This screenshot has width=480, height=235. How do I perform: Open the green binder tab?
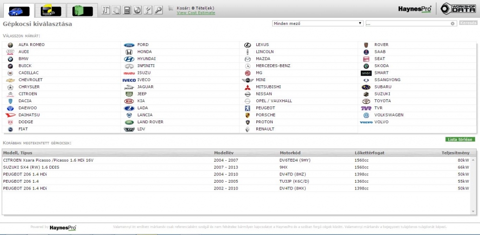pyautogui.click(x=83, y=11)
